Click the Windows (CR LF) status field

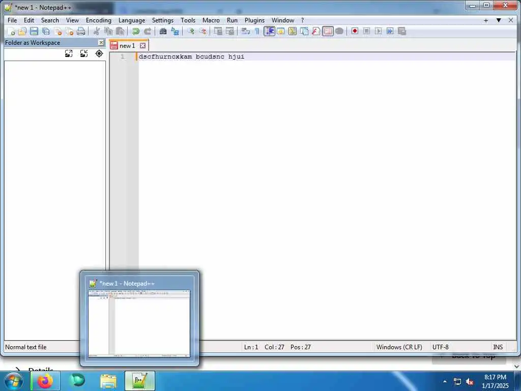coord(399,347)
